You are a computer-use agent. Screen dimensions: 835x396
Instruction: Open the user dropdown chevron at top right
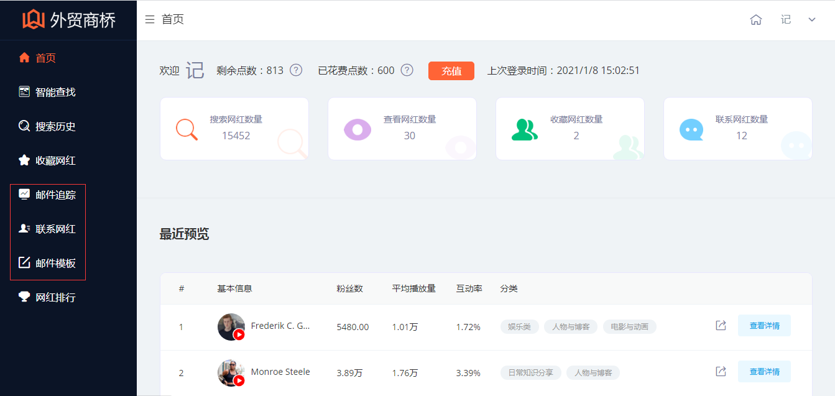click(x=812, y=20)
